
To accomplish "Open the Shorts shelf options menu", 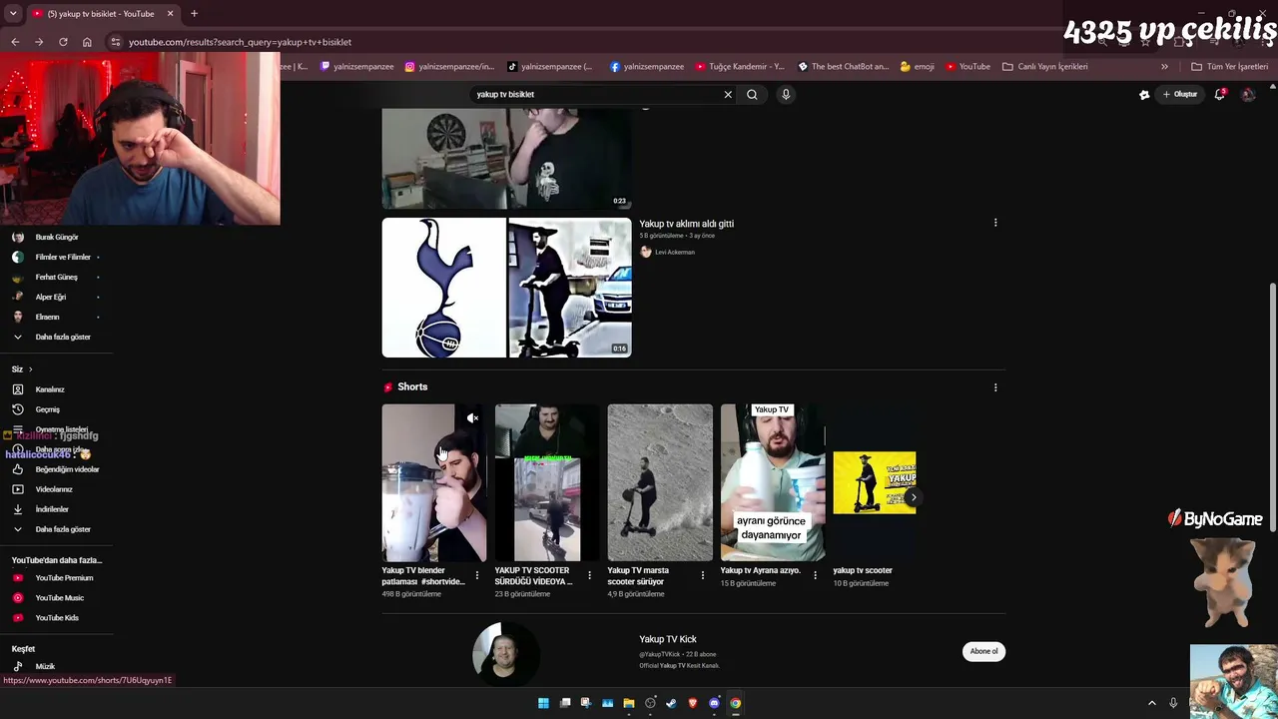I will point(995,387).
